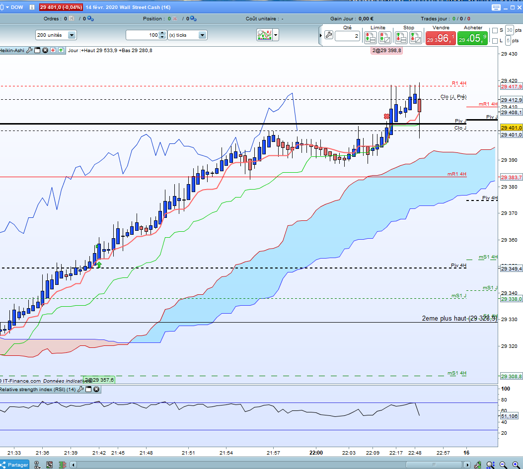The image size is (523, 469).
Task: Click the Relative strength index (RSI) title
Action: (x=38, y=389)
